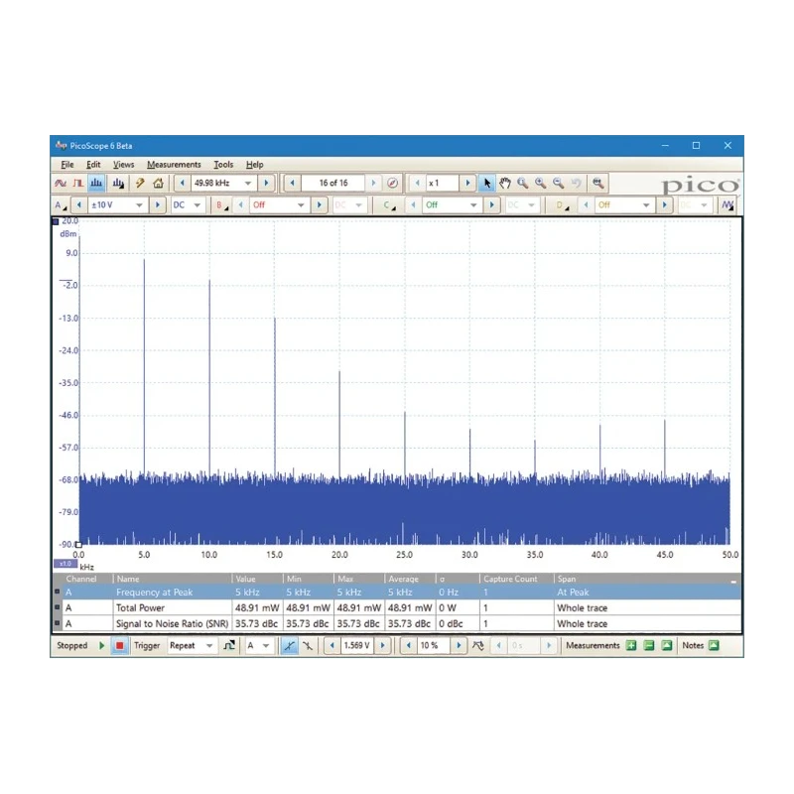Open Channel C options button
The height and width of the screenshot is (794, 794).
click(x=389, y=205)
